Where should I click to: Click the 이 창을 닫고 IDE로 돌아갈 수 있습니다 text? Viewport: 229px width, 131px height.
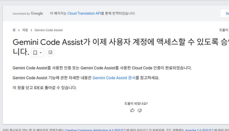point(45,88)
